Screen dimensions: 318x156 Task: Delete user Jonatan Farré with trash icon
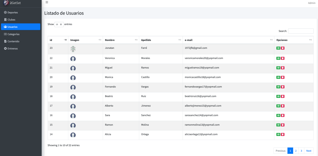(x=283, y=48)
